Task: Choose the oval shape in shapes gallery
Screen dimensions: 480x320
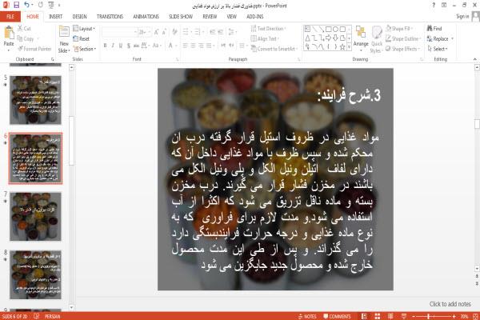Action: click(335, 29)
